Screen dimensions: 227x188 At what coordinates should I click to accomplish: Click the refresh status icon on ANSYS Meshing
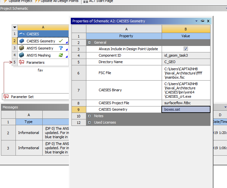point(61,55)
